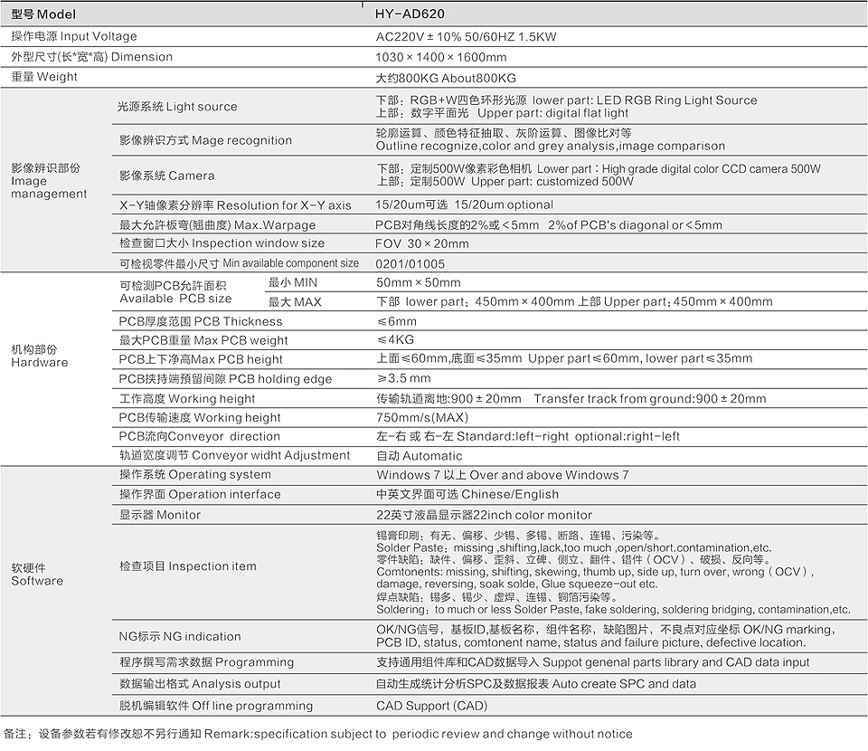
Task: Click the Max PCB weight label
Action: 203,340
